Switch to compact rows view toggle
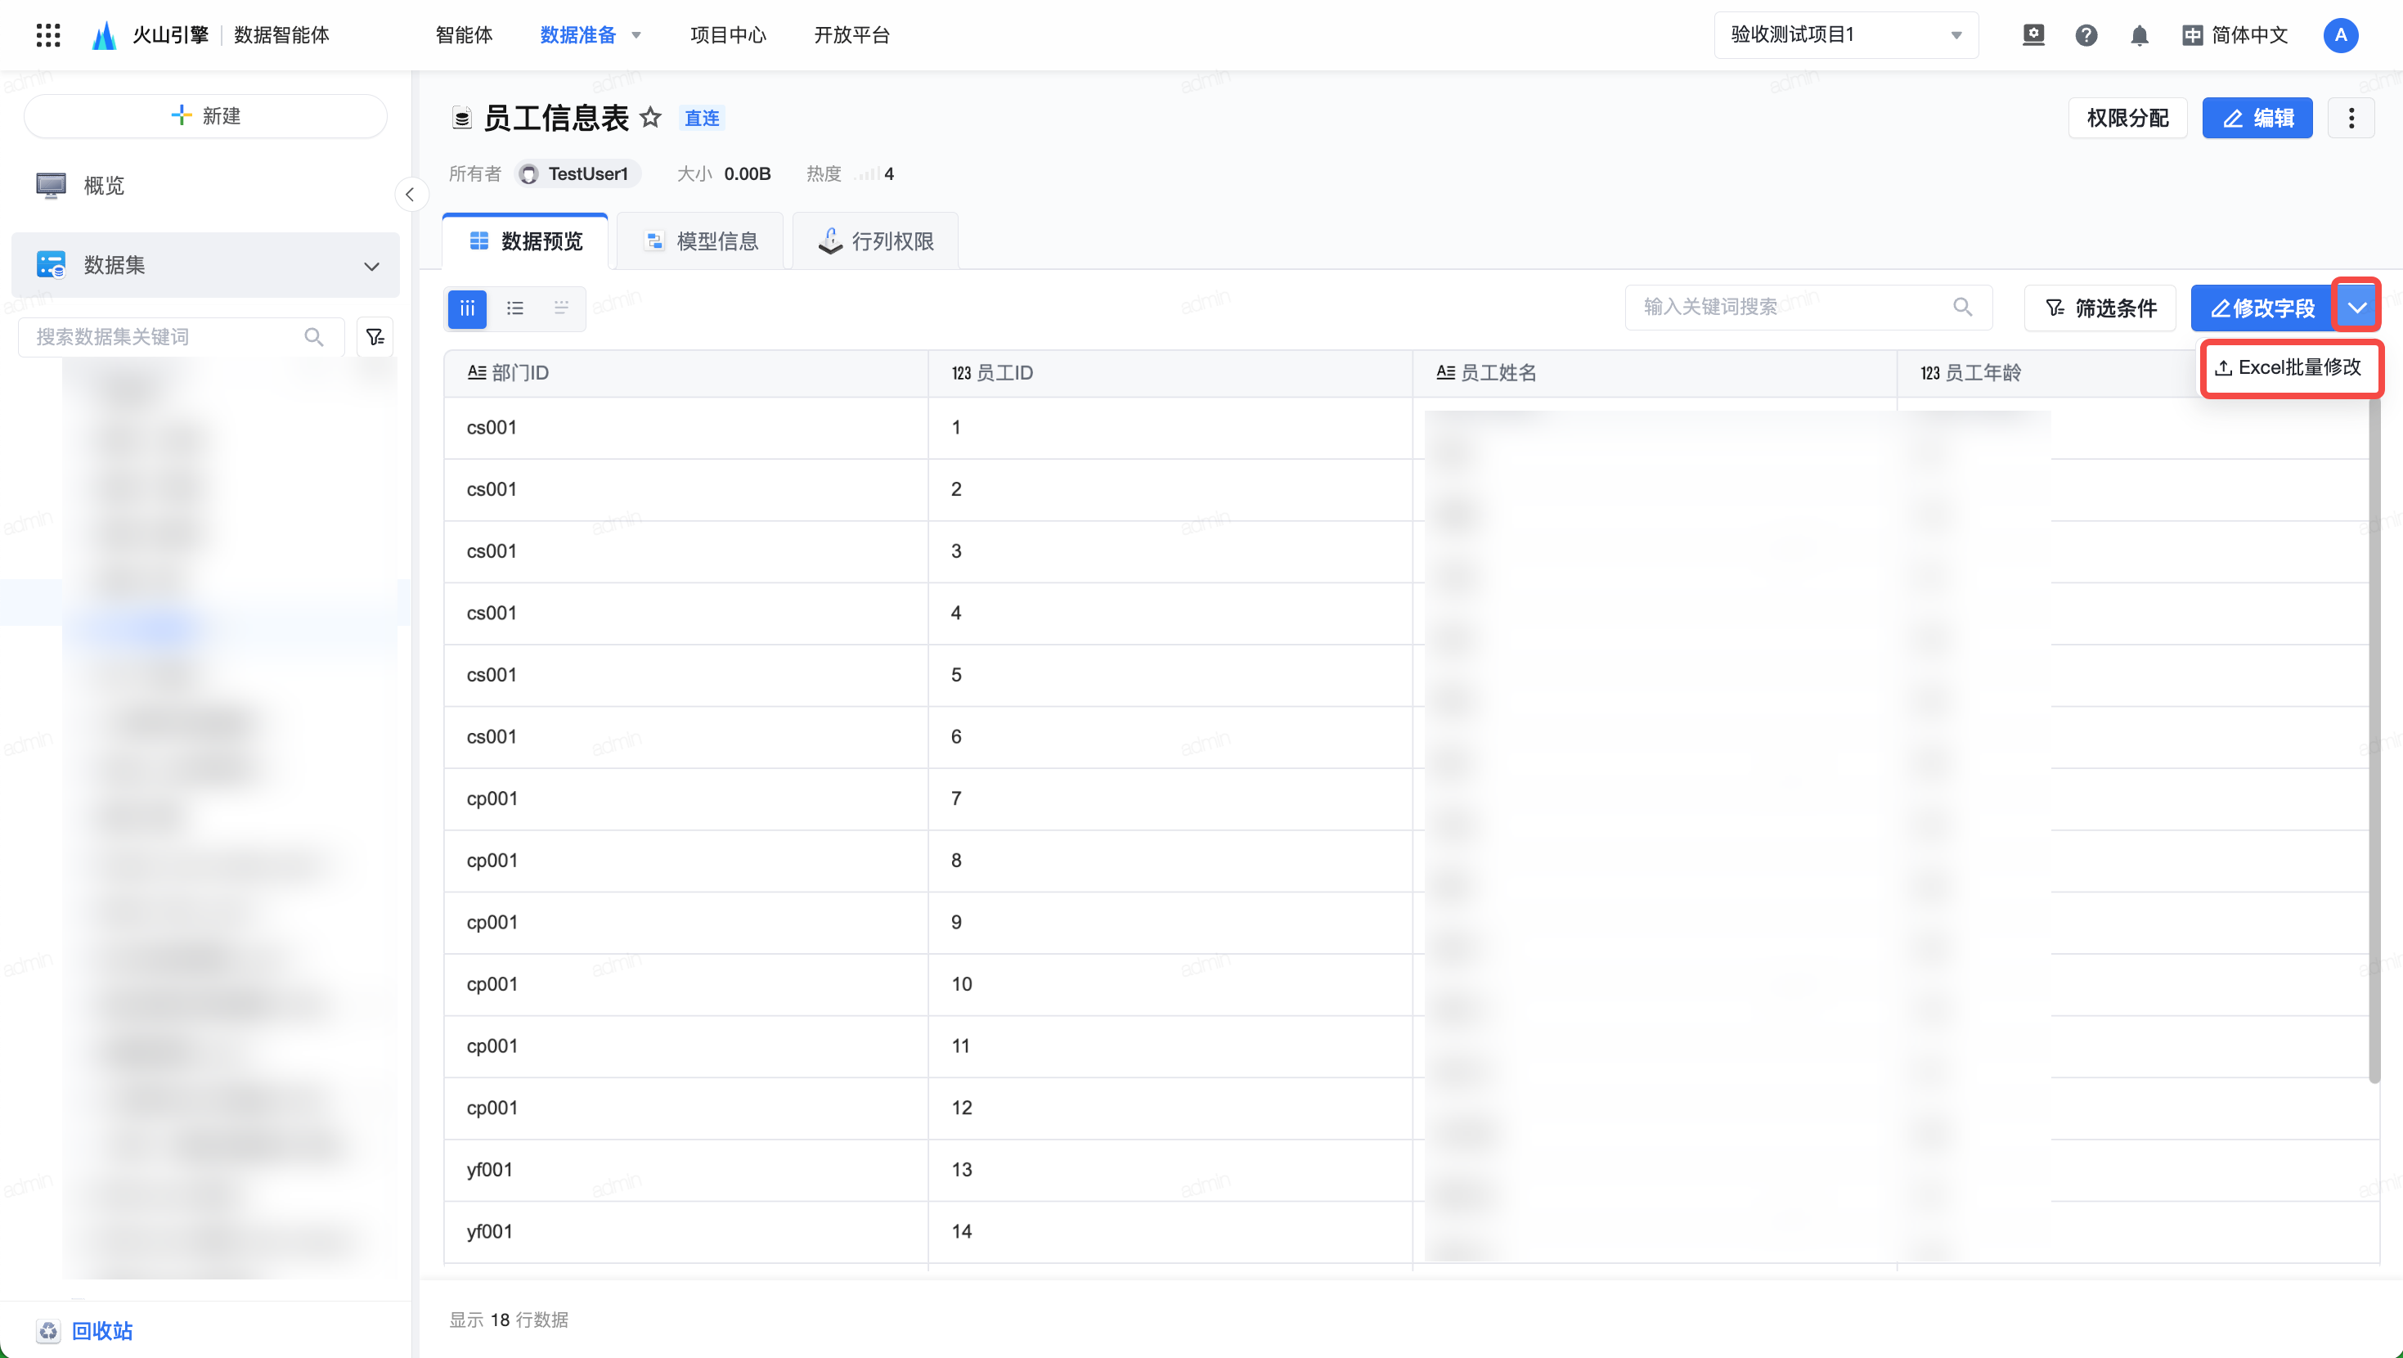 562,308
